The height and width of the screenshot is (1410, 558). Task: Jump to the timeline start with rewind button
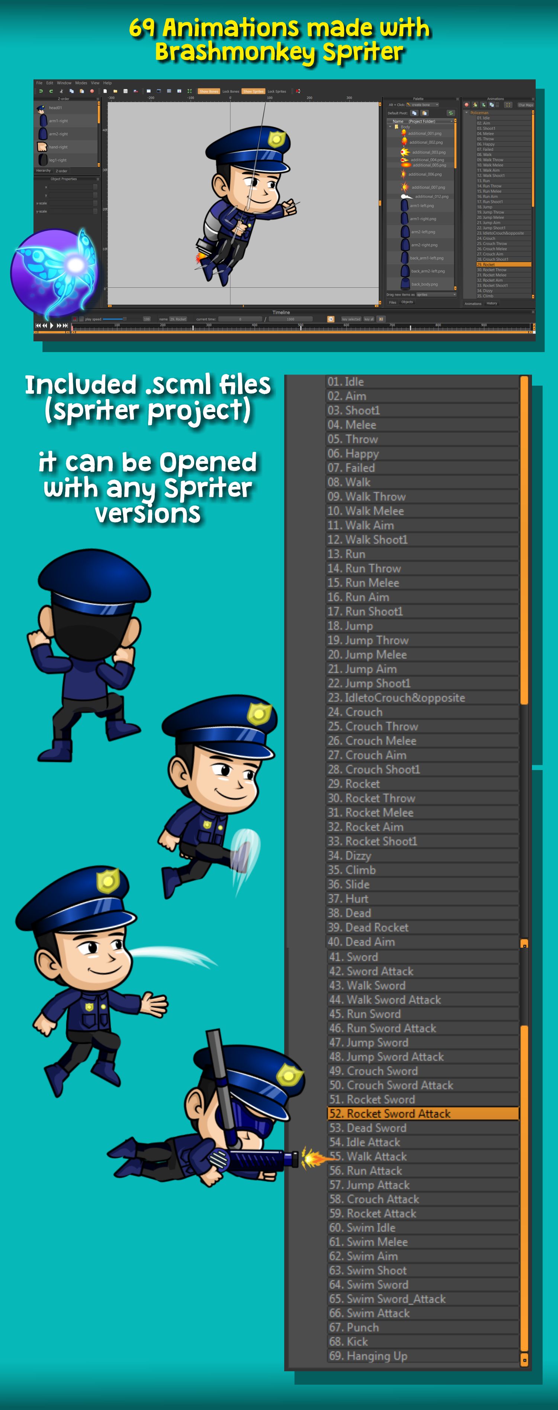click(38, 325)
